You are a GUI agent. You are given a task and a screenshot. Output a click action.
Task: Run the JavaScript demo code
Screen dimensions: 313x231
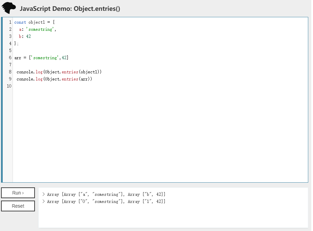(18, 193)
